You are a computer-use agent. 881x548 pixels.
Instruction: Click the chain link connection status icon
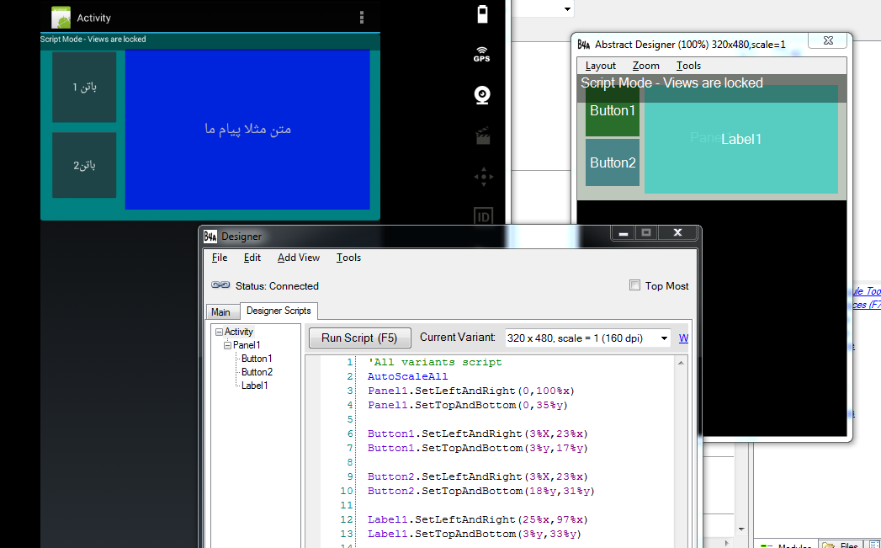[x=220, y=285]
